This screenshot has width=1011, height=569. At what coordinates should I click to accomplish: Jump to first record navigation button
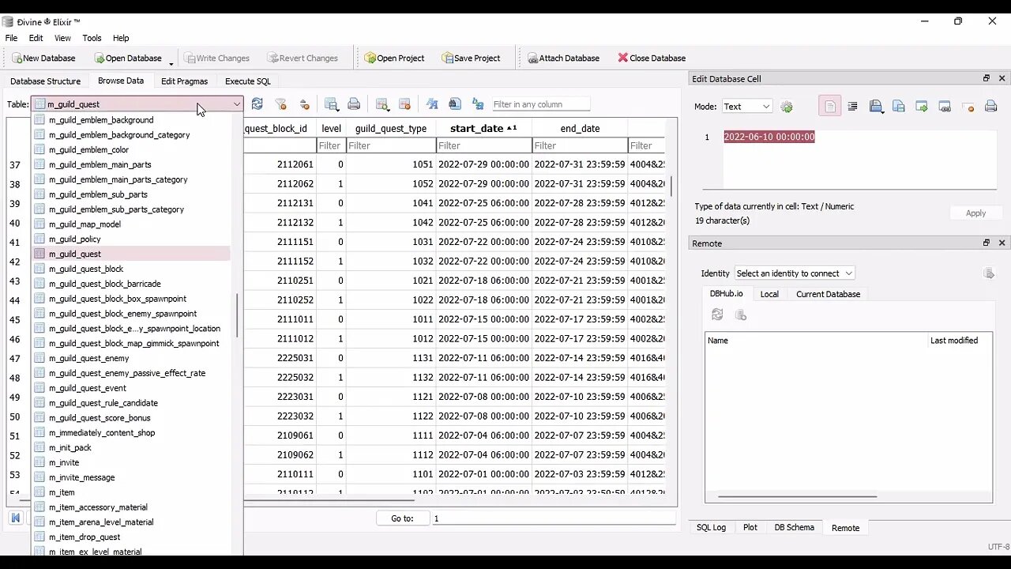click(15, 518)
